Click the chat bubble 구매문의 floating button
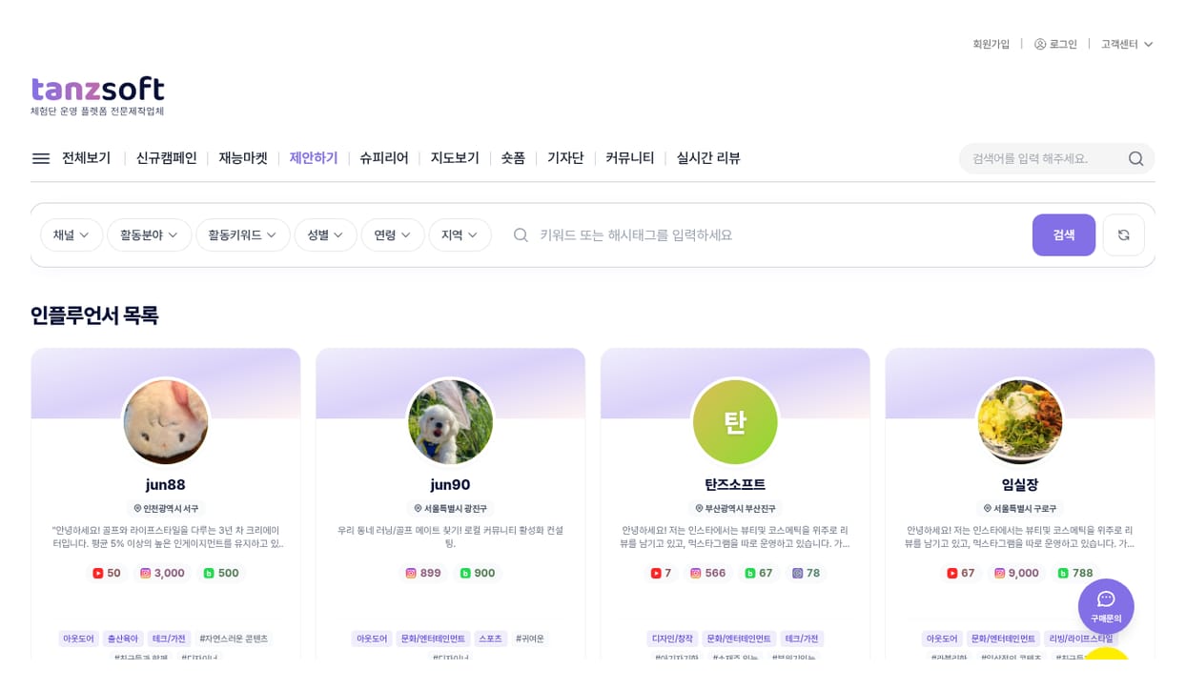Viewport: 1186px width, 690px height. point(1106,606)
